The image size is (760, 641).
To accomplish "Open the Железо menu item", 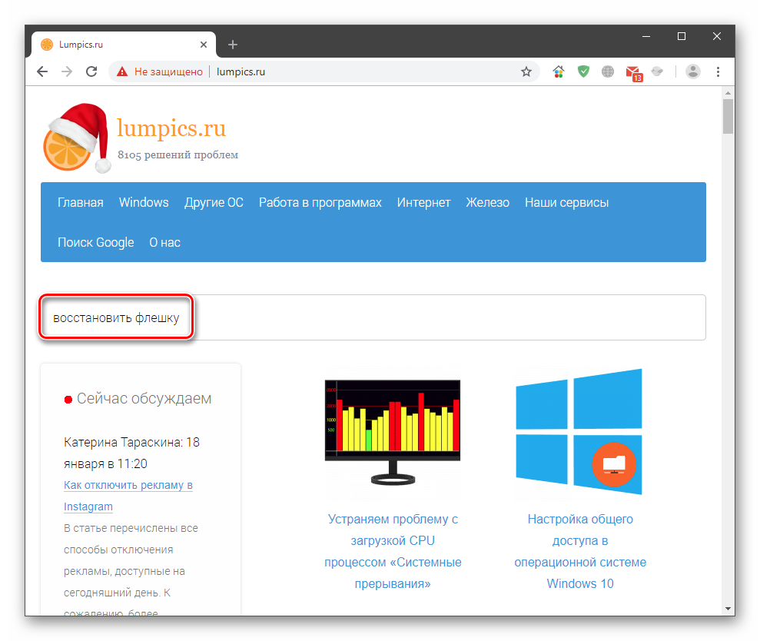I will 488,203.
